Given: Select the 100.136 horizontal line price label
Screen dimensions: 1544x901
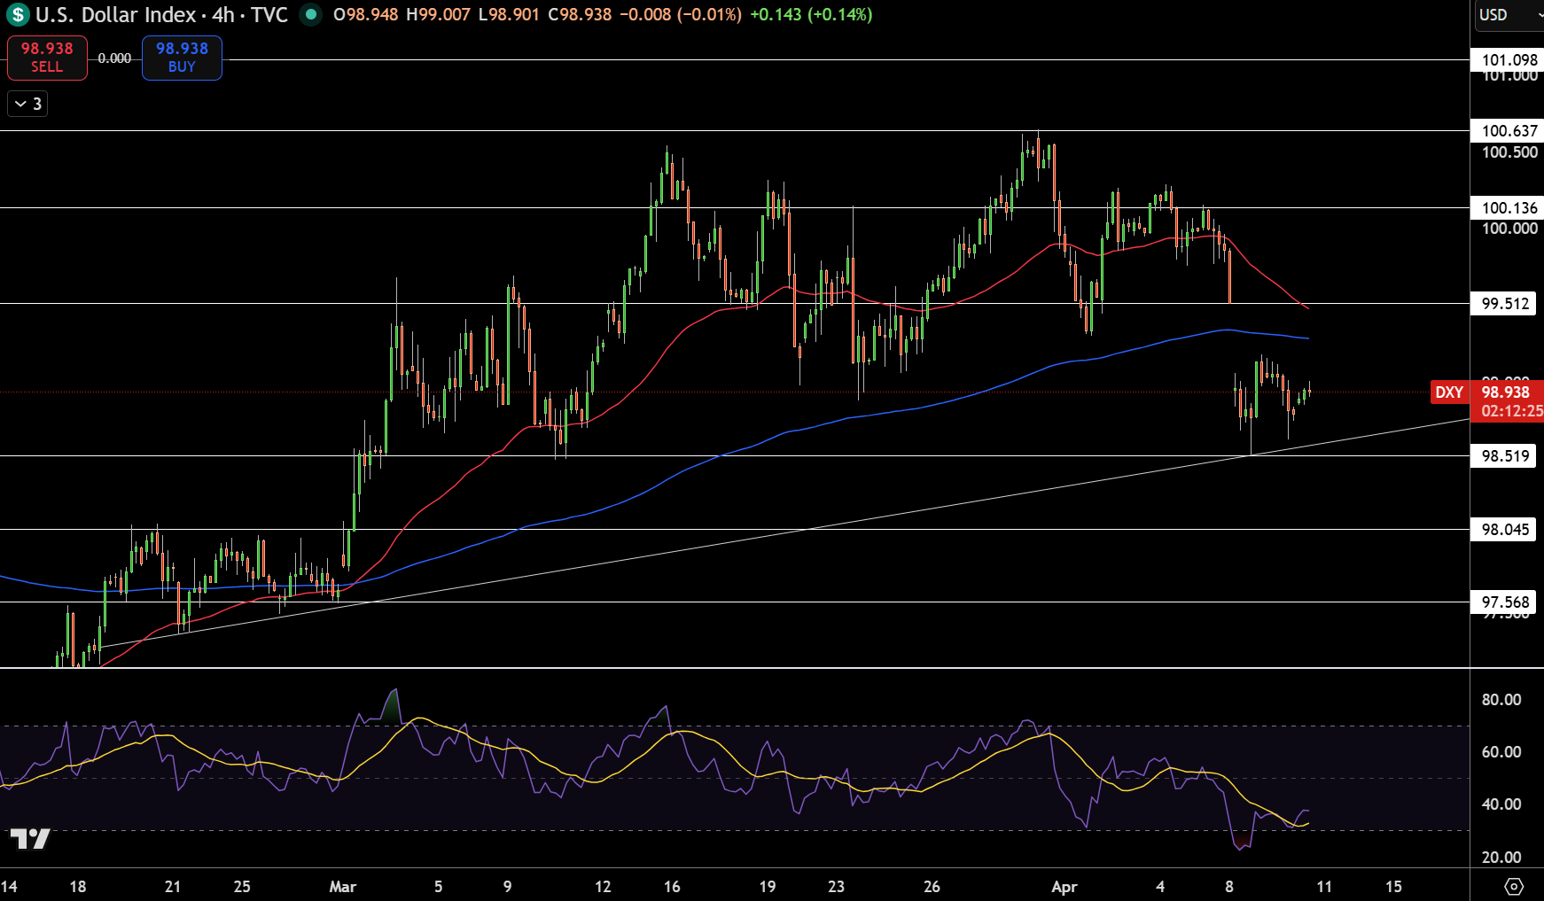Looking at the screenshot, I should pyautogui.click(x=1509, y=208).
